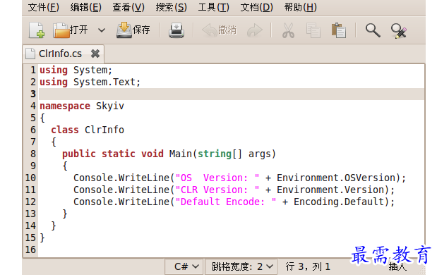This screenshot has height=277, width=437.
Task: Click the redo arrow icon
Action: tap(254, 30)
